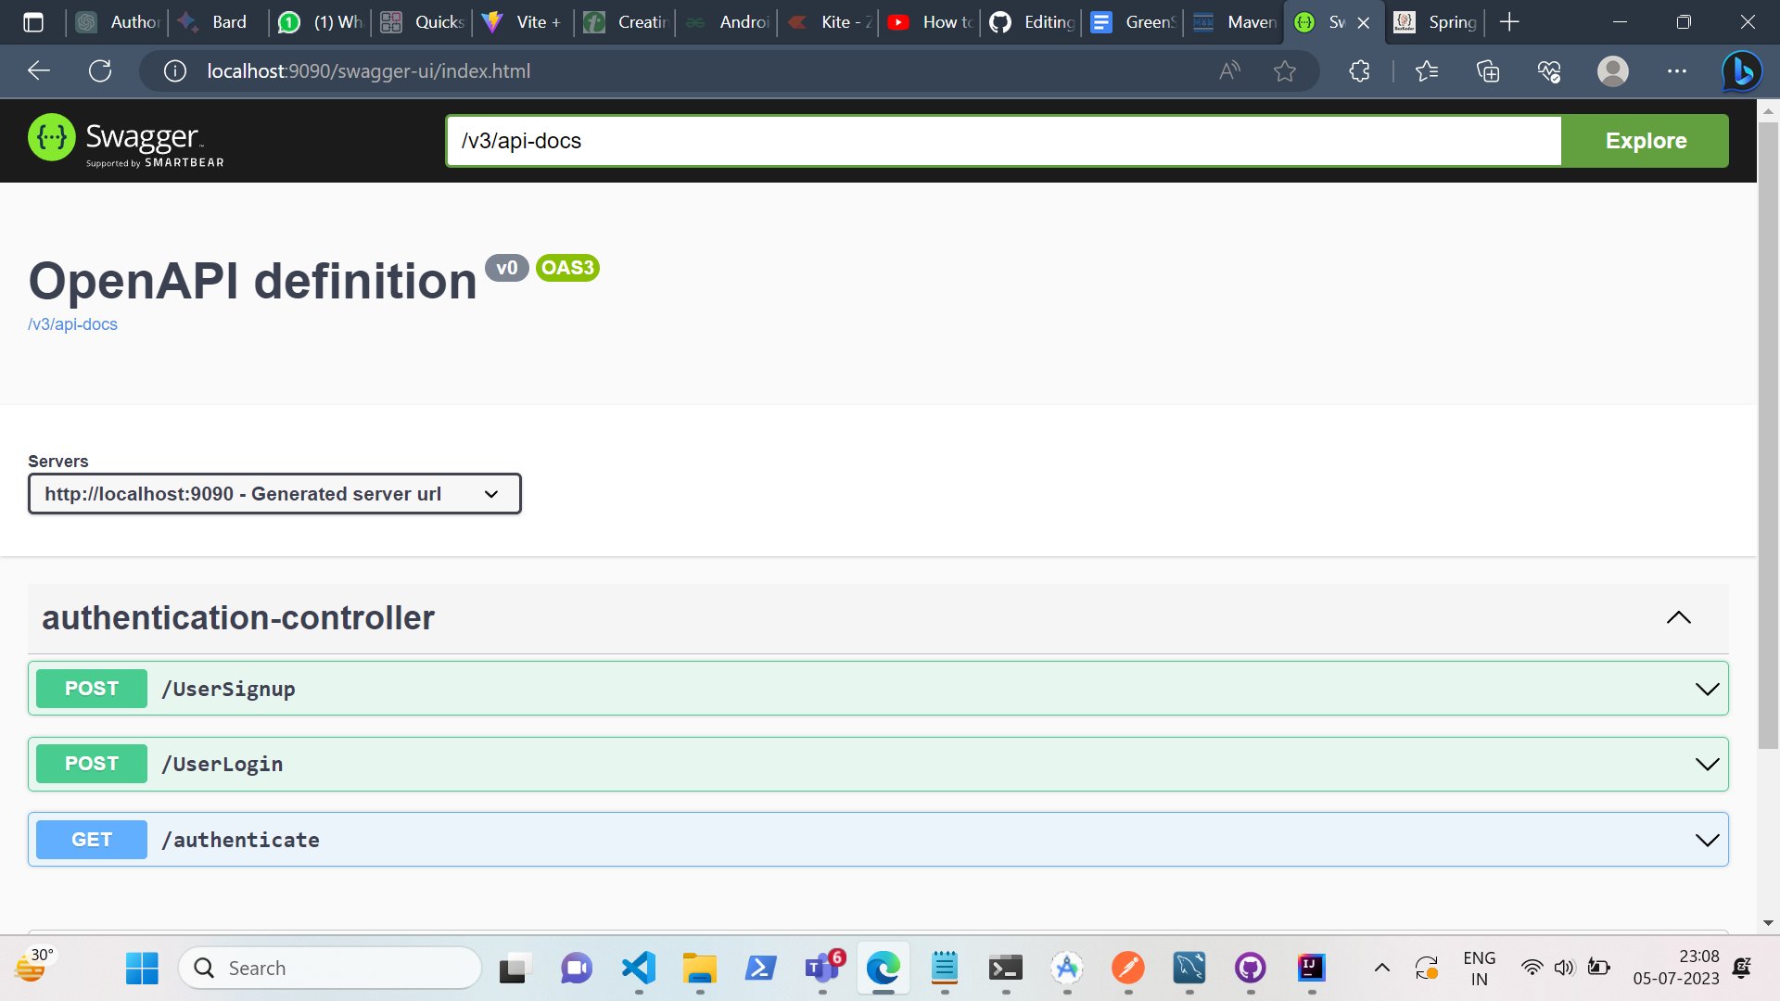The image size is (1780, 1001).
Task: Switch to the Bard browser tab
Action: [x=219, y=22]
